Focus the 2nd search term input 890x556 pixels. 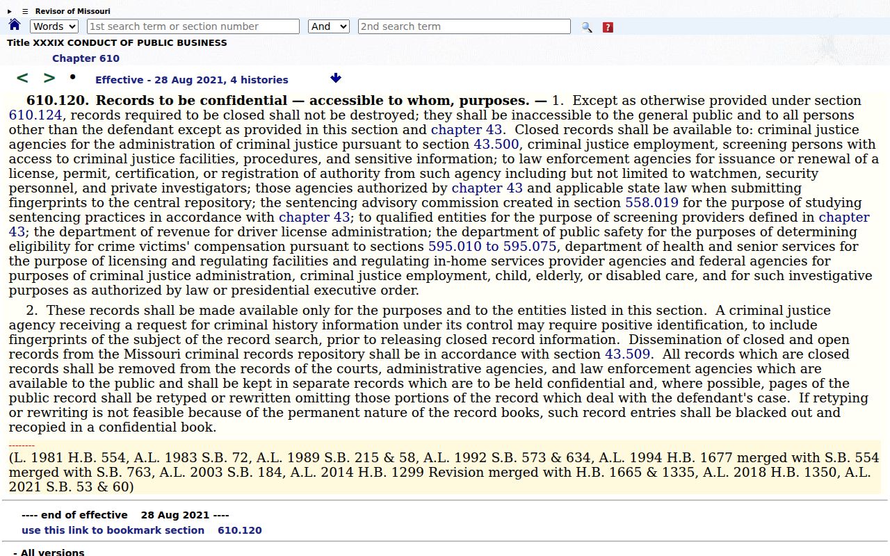click(x=464, y=26)
